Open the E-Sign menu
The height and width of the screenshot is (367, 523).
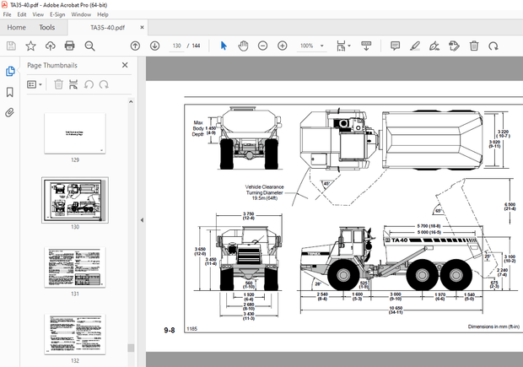[57, 14]
